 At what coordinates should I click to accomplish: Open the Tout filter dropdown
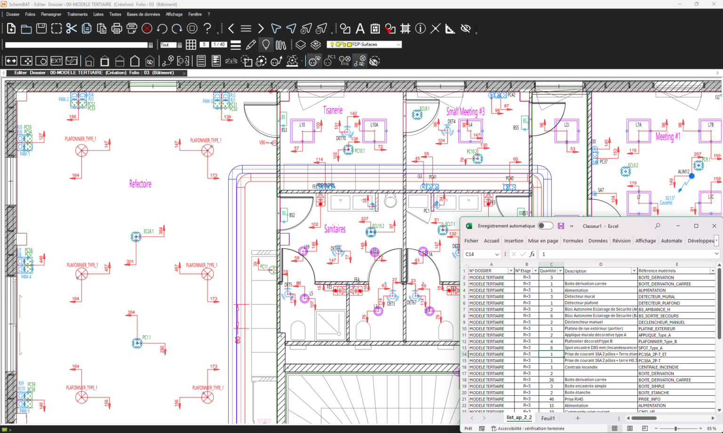pos(179,44)
